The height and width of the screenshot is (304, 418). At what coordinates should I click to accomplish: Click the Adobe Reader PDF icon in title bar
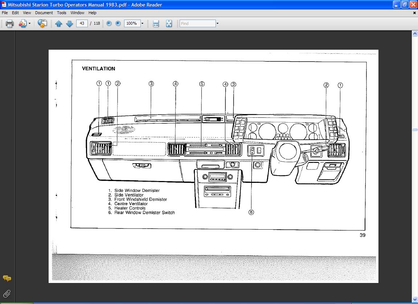[4, 4]
